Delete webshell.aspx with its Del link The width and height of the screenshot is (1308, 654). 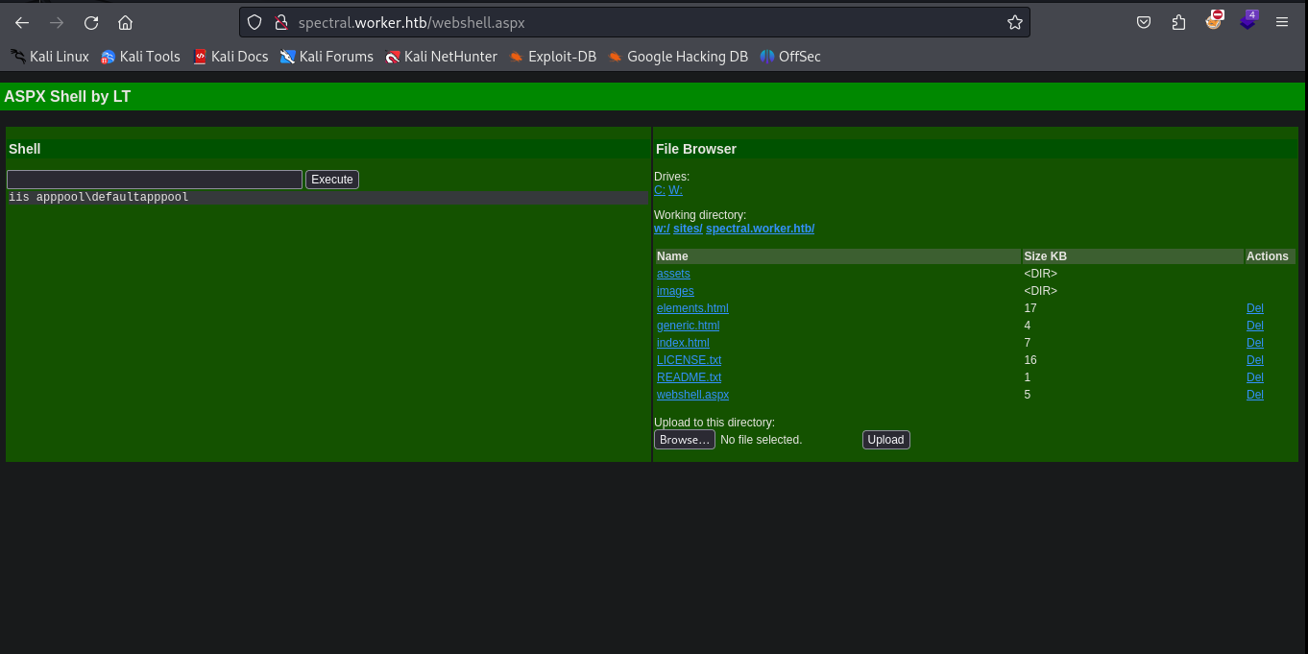tap(1255, 395)
